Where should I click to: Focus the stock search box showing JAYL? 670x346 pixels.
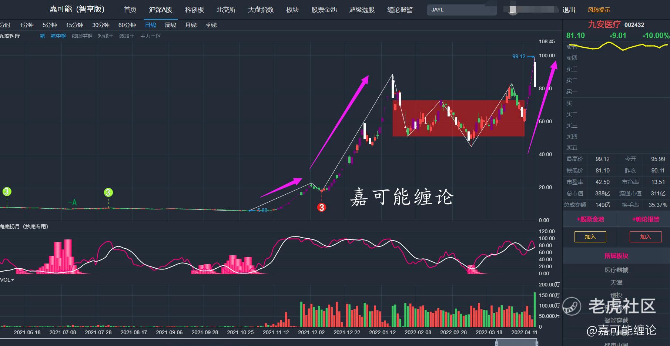coord(462,10)
